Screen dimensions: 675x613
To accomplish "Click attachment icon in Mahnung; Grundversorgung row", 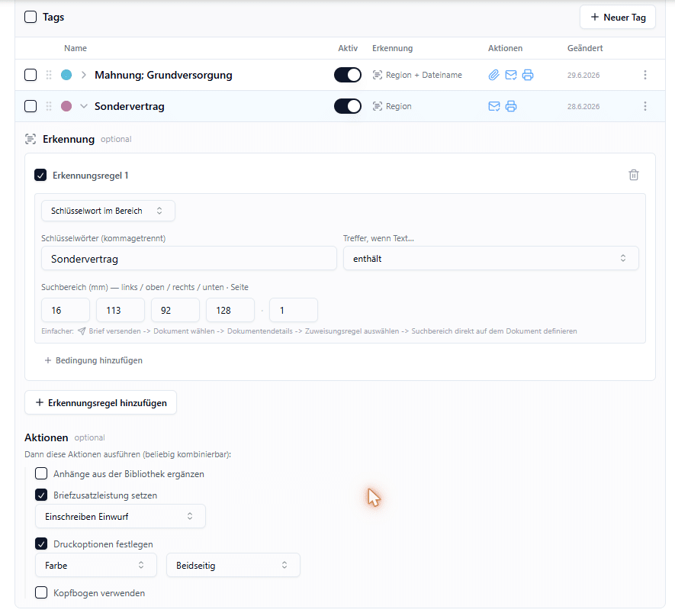I will click(x=493, y=75).
